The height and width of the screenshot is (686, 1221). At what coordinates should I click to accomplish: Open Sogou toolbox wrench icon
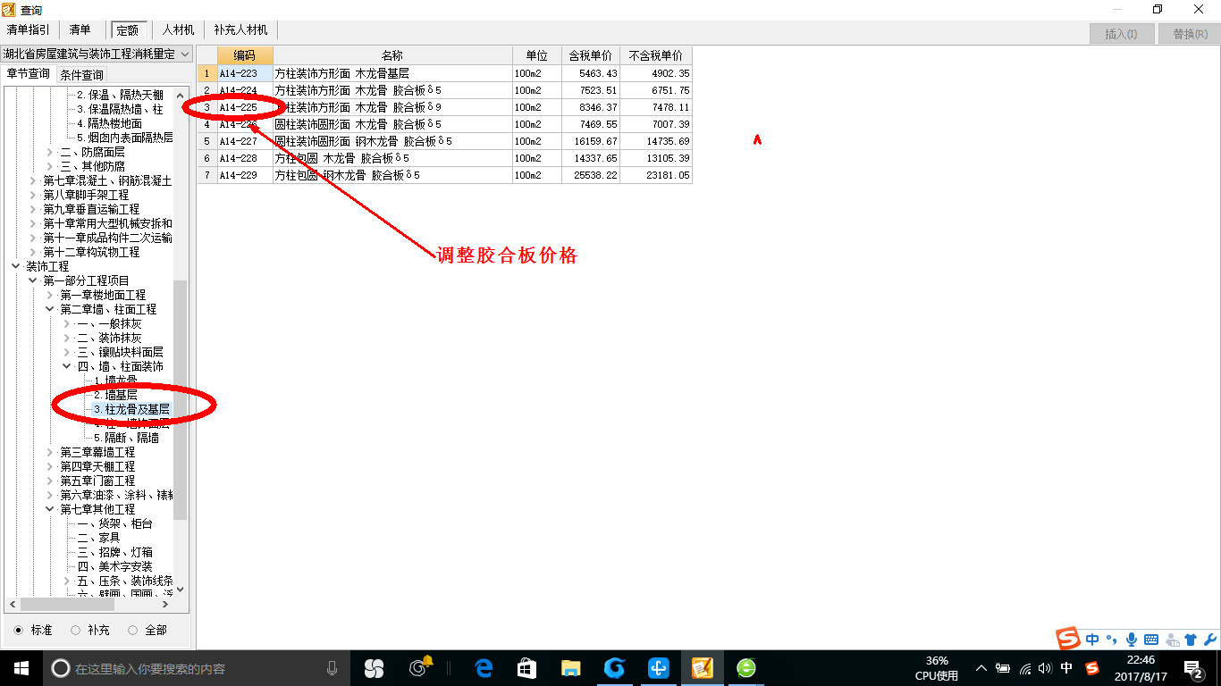pos(1209,640)
